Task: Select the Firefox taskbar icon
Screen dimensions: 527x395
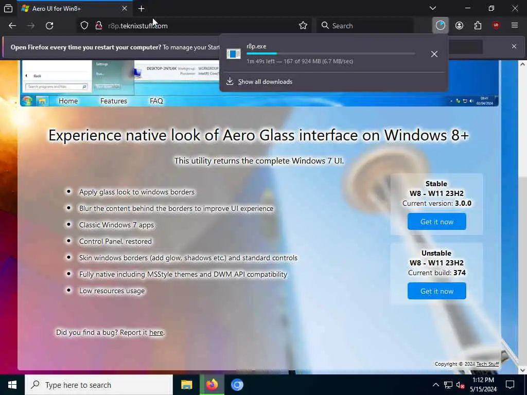Action: [x=212, y=385]
